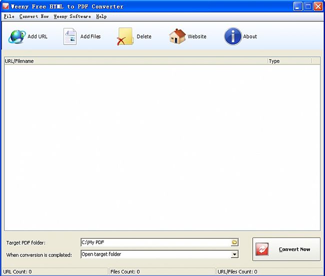Open the Convert Now menu

34,16
